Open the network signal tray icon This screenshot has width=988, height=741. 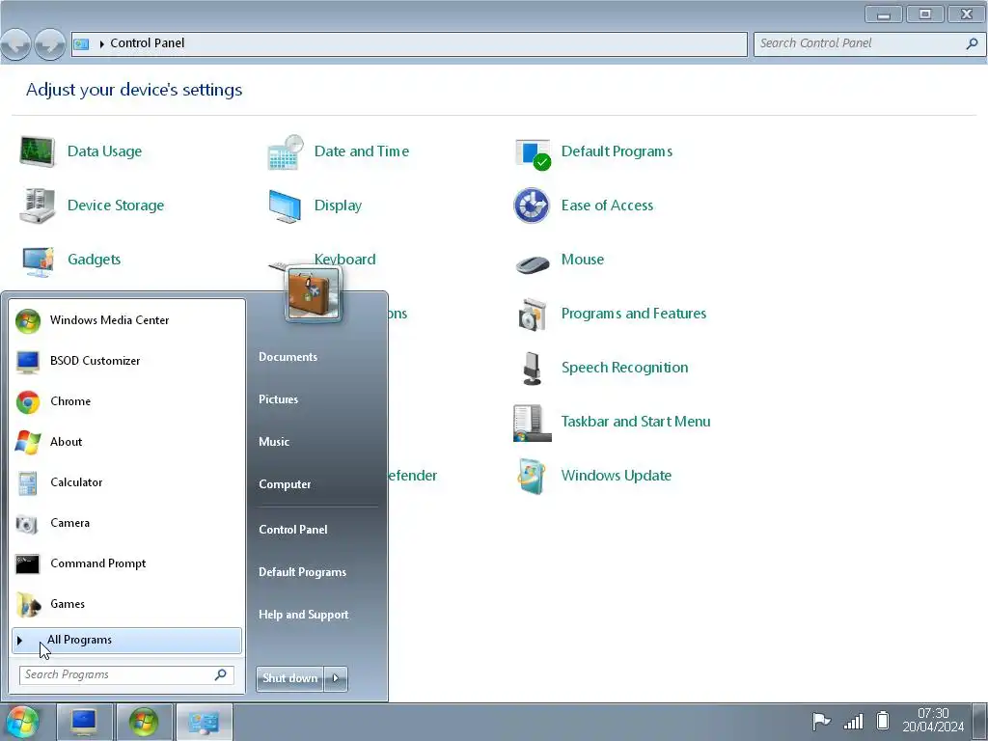[x=853, y=721]
